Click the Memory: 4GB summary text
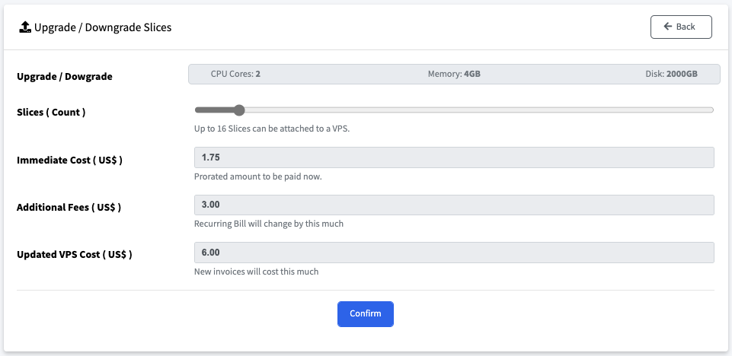 (454, 74)
